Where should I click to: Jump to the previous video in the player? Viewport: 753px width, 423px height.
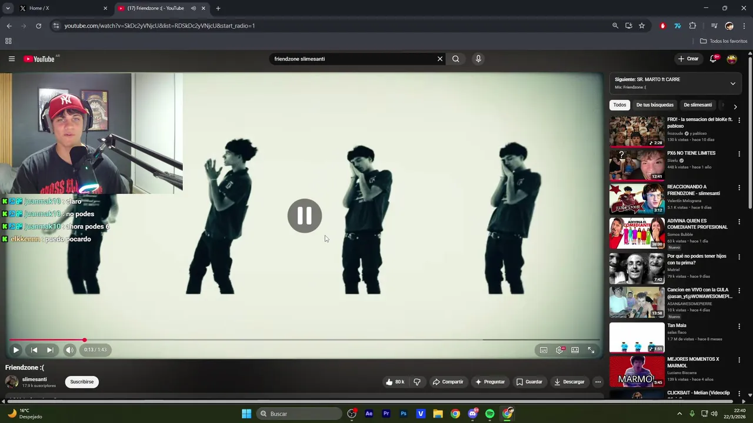point(34,350)
